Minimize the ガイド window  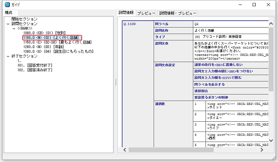pos(240,5)
